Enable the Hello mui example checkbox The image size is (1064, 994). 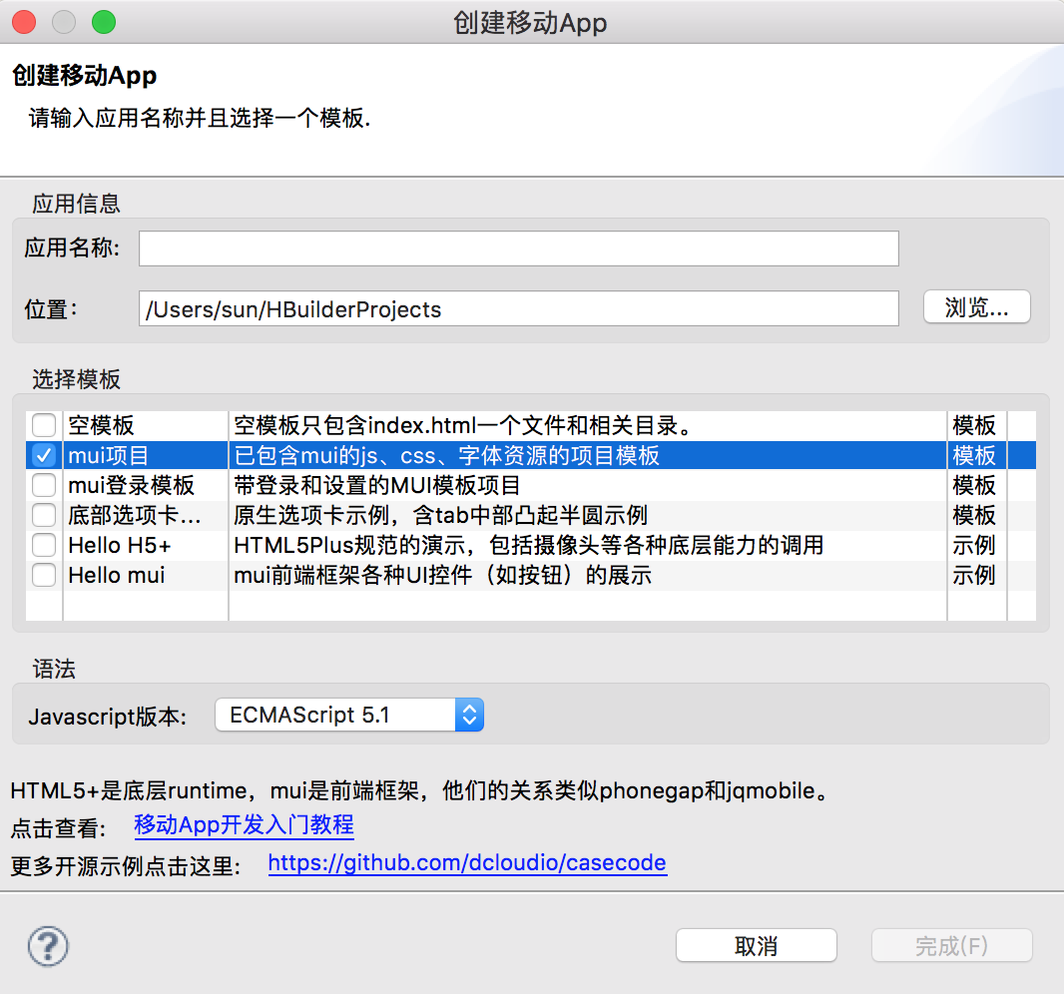point(44,575)
